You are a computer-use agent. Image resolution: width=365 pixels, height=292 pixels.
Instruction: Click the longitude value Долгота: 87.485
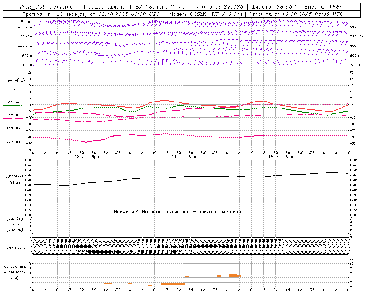[220, 7]
